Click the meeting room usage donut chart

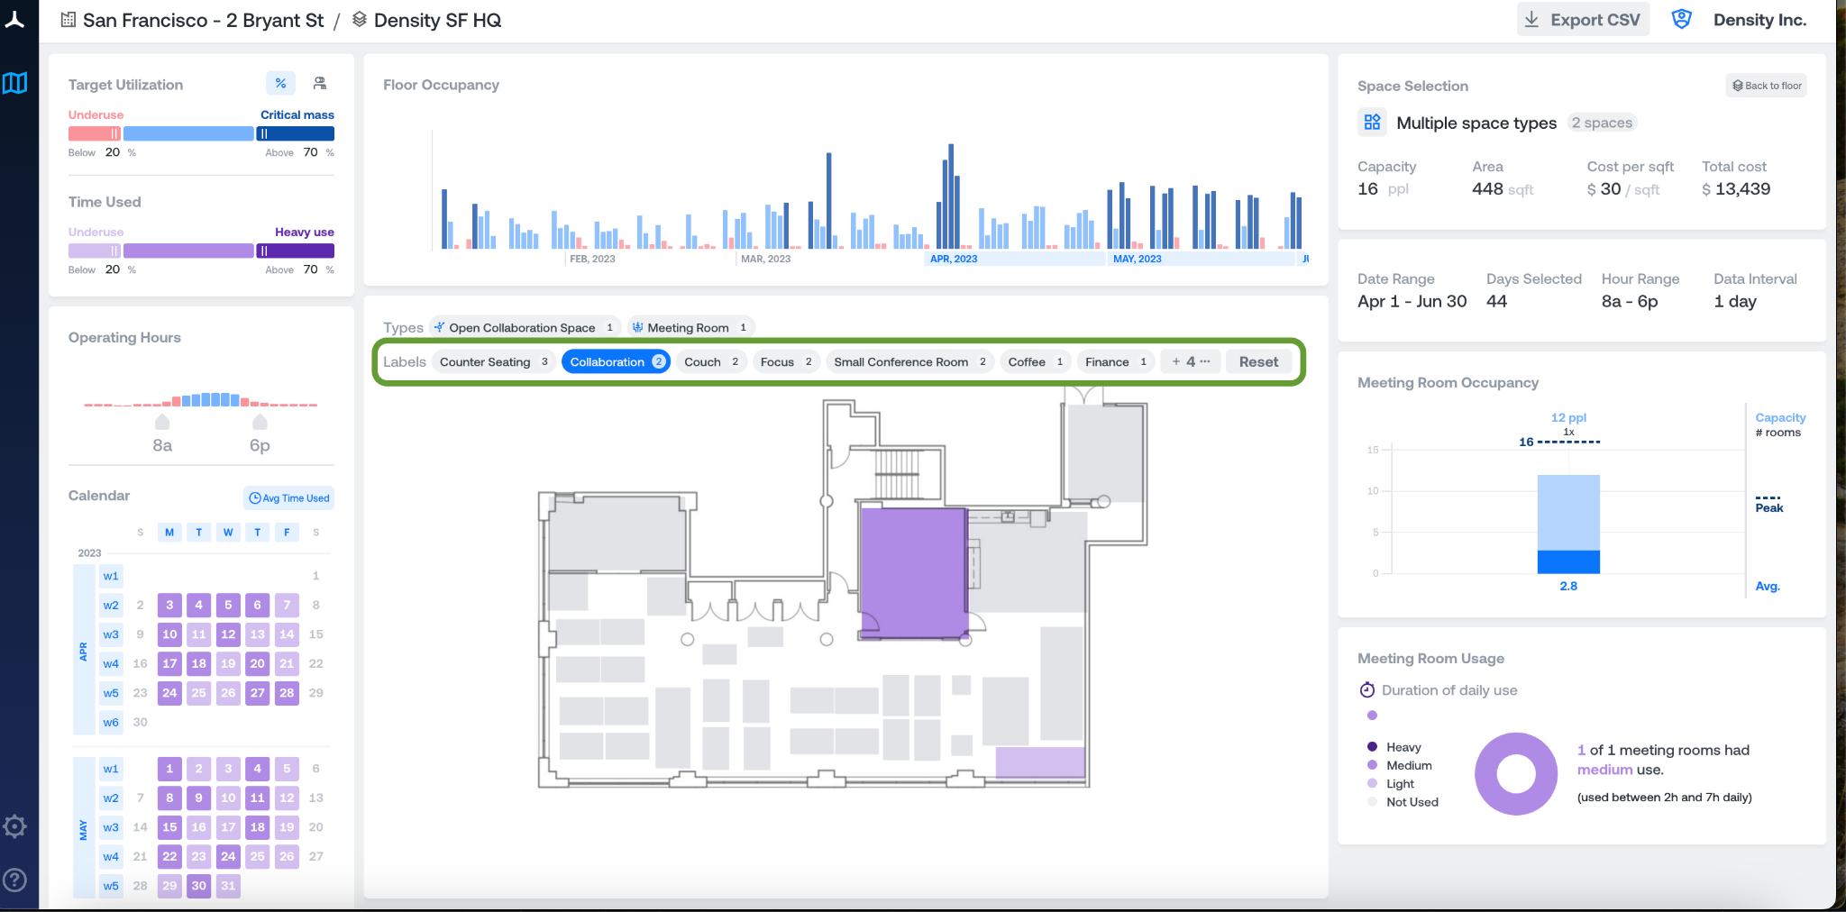point(1516,774)
